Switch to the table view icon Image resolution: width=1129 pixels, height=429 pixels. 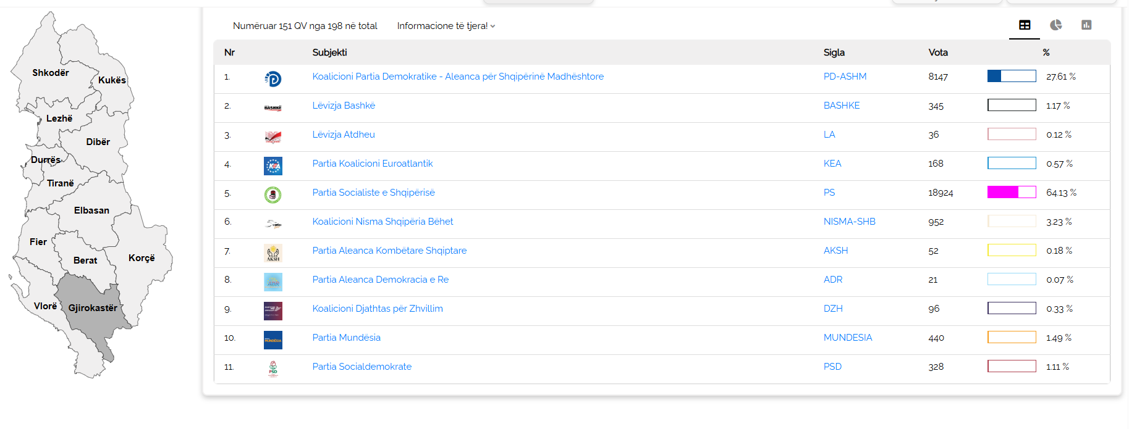(x=1025, y=25)
